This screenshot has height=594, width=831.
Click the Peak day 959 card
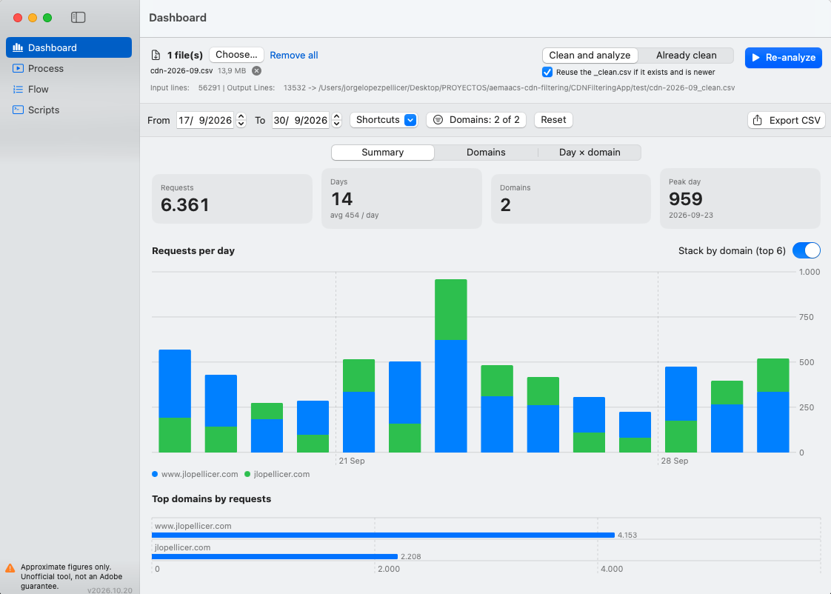(x=740, y=198)
